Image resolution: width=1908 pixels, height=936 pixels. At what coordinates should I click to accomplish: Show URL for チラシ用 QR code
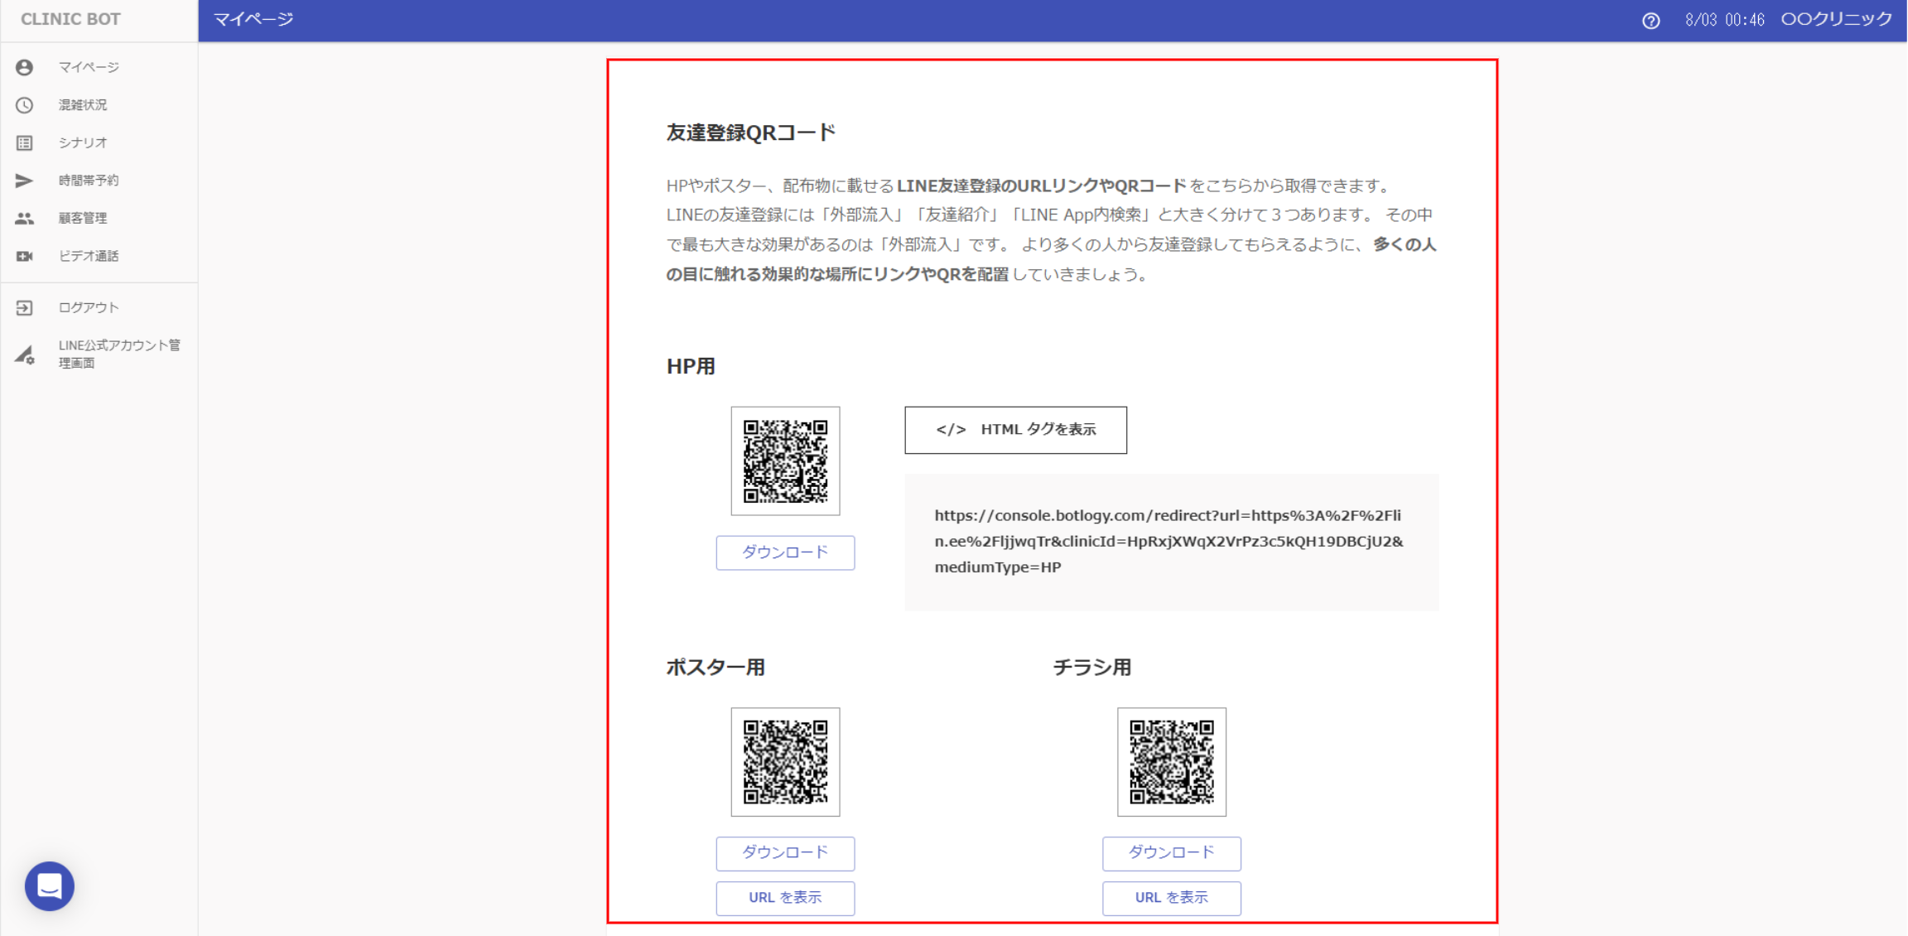coord(1171,898)
